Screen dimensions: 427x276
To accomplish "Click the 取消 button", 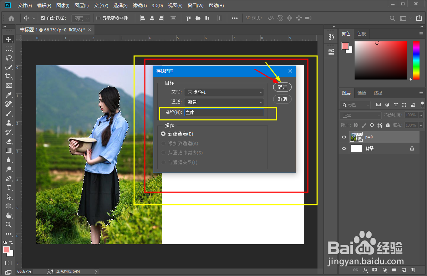I will [x=282, y=99].
